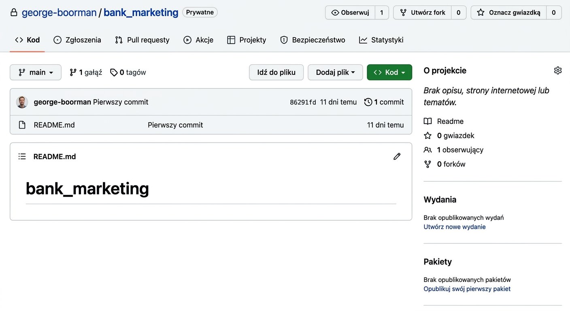The width and height of the screenshot is (570, 311).
Task: Open the Pakiety section heading
Action: pos(438,262)
